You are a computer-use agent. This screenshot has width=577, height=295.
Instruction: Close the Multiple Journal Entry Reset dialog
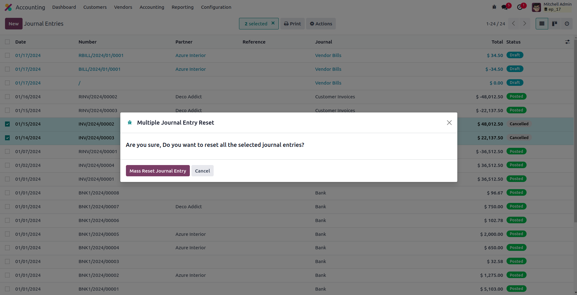[x=449, y=123]
